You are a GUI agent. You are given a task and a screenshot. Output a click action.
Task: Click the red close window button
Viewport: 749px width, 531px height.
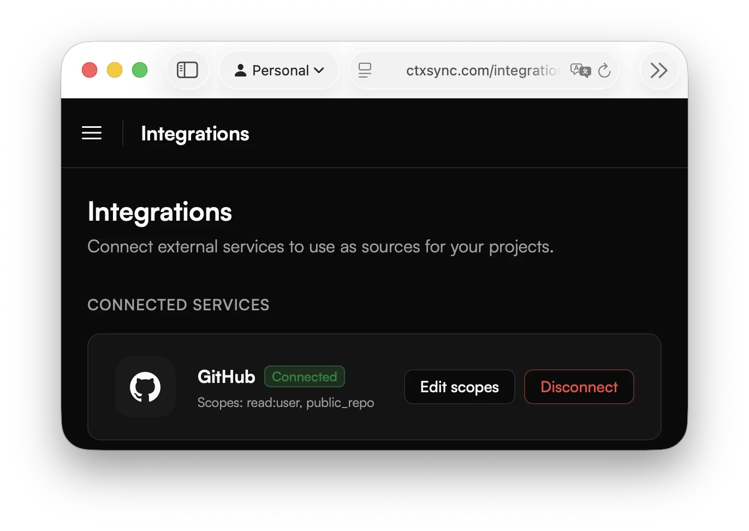tap(90, 70)
